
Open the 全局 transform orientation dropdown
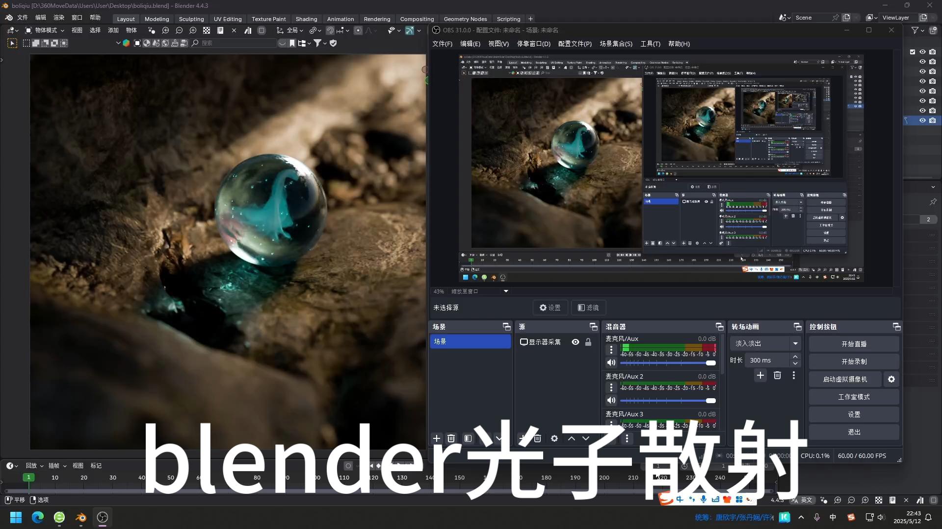tap(290, 30)
